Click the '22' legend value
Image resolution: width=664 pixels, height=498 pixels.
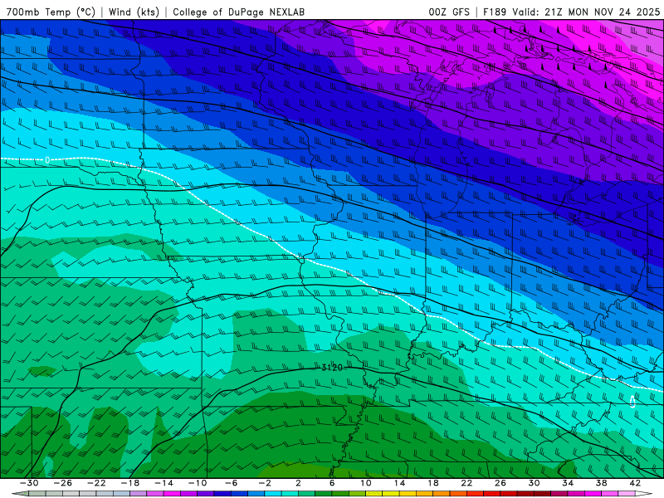click(466, 483)
